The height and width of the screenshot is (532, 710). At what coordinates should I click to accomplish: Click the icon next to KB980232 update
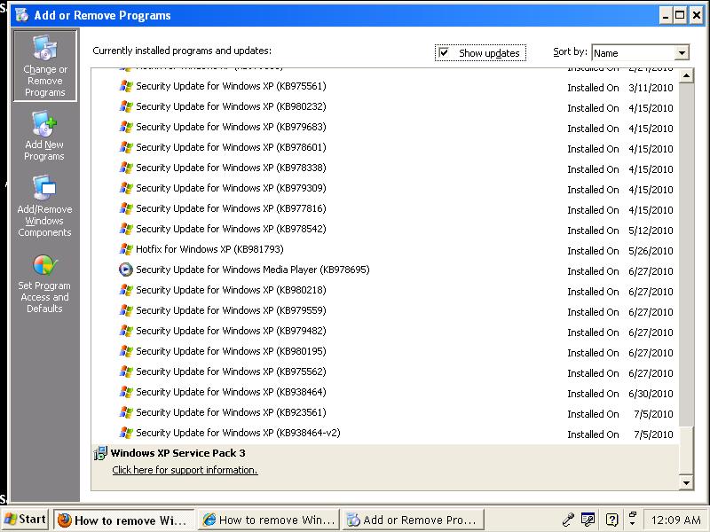click(126, 106)
